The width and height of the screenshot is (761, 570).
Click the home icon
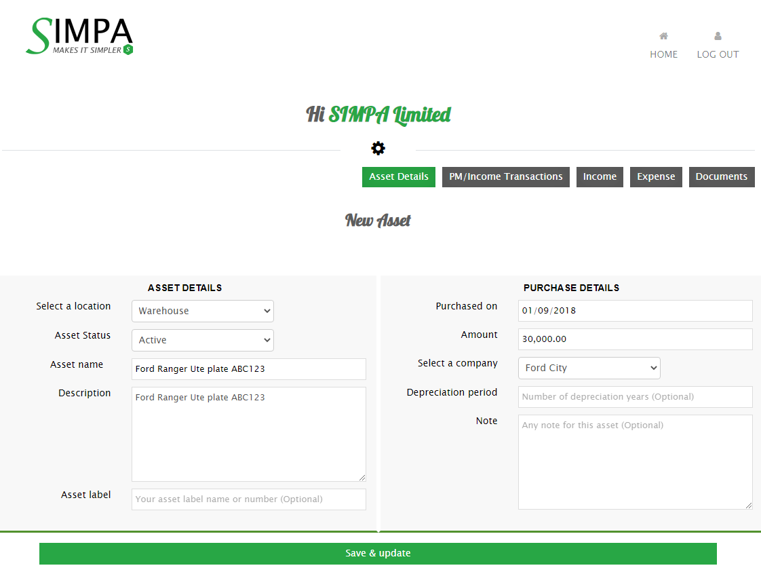tap(663, 36)
